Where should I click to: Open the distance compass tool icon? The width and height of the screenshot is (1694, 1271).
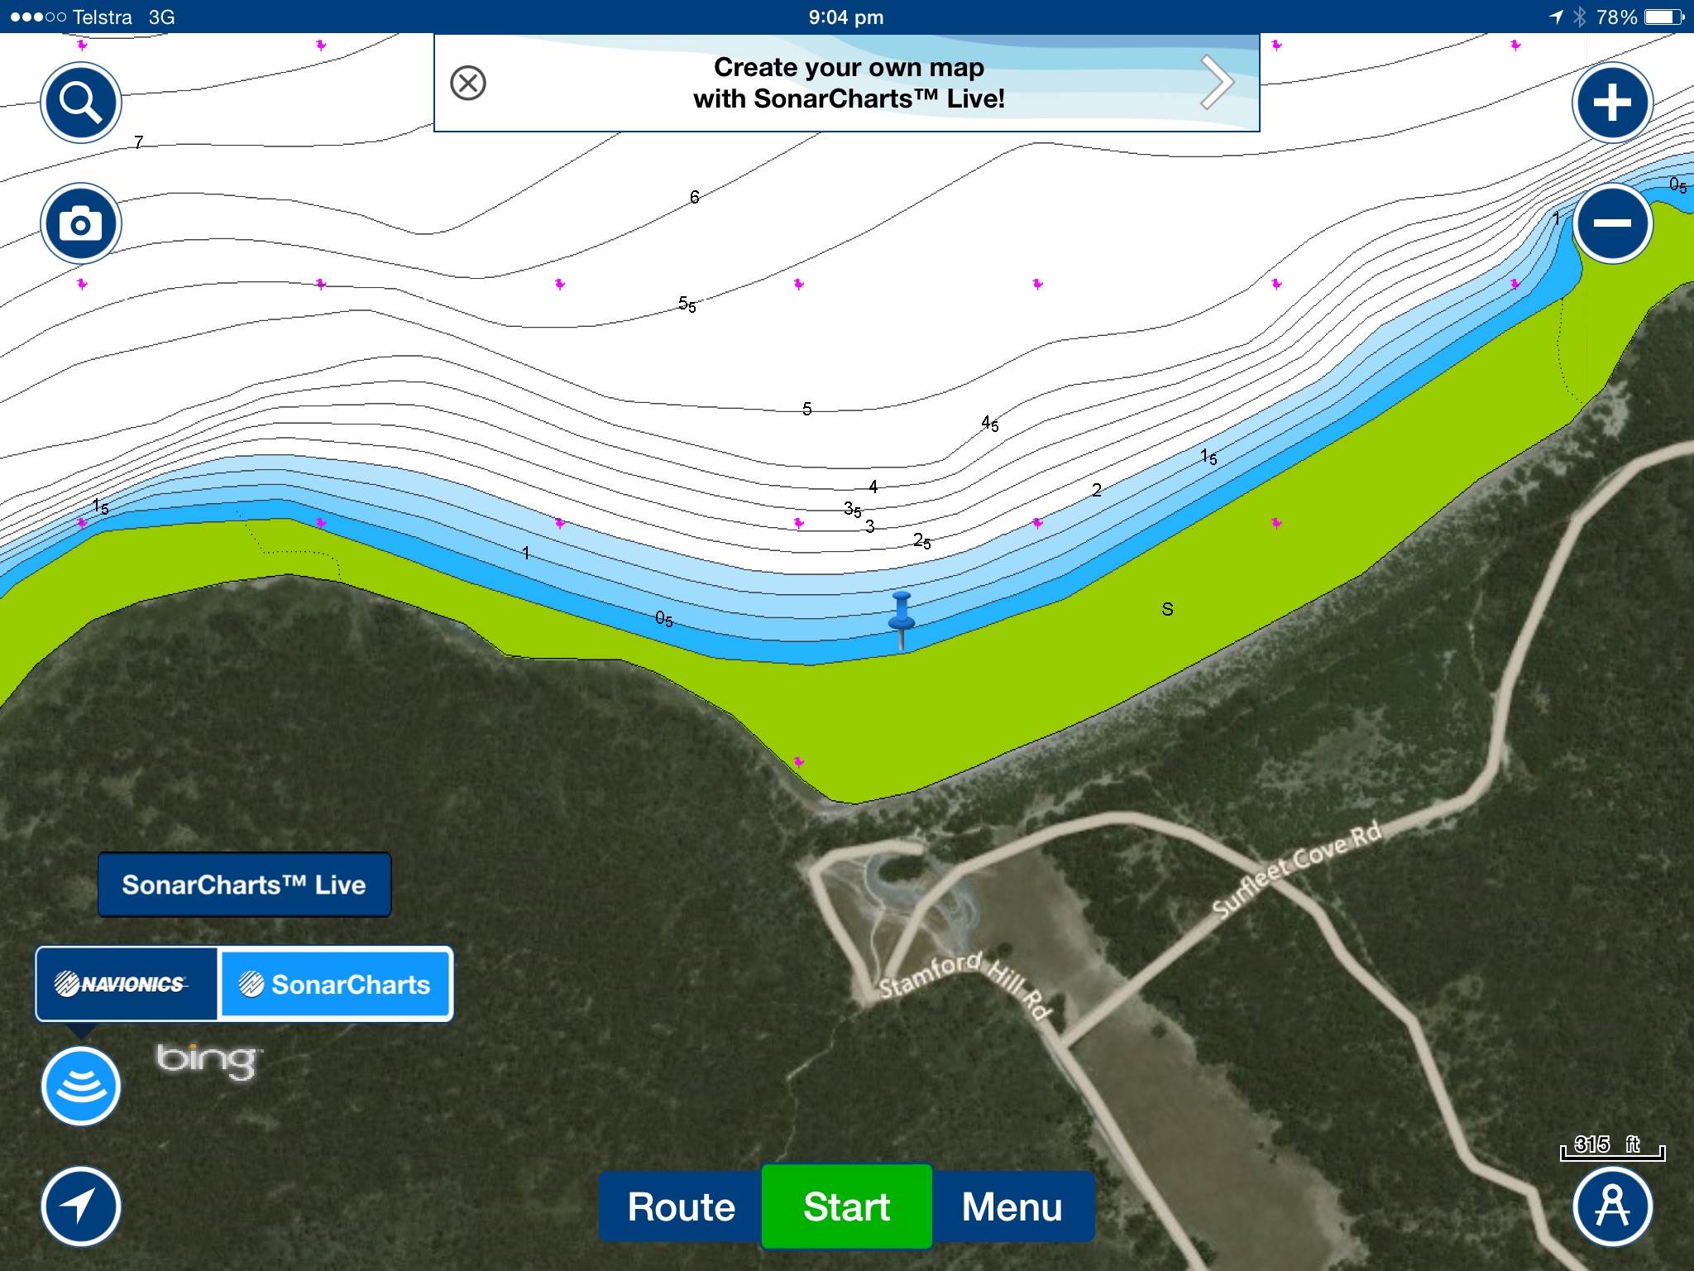[x=1612, y=1206]
